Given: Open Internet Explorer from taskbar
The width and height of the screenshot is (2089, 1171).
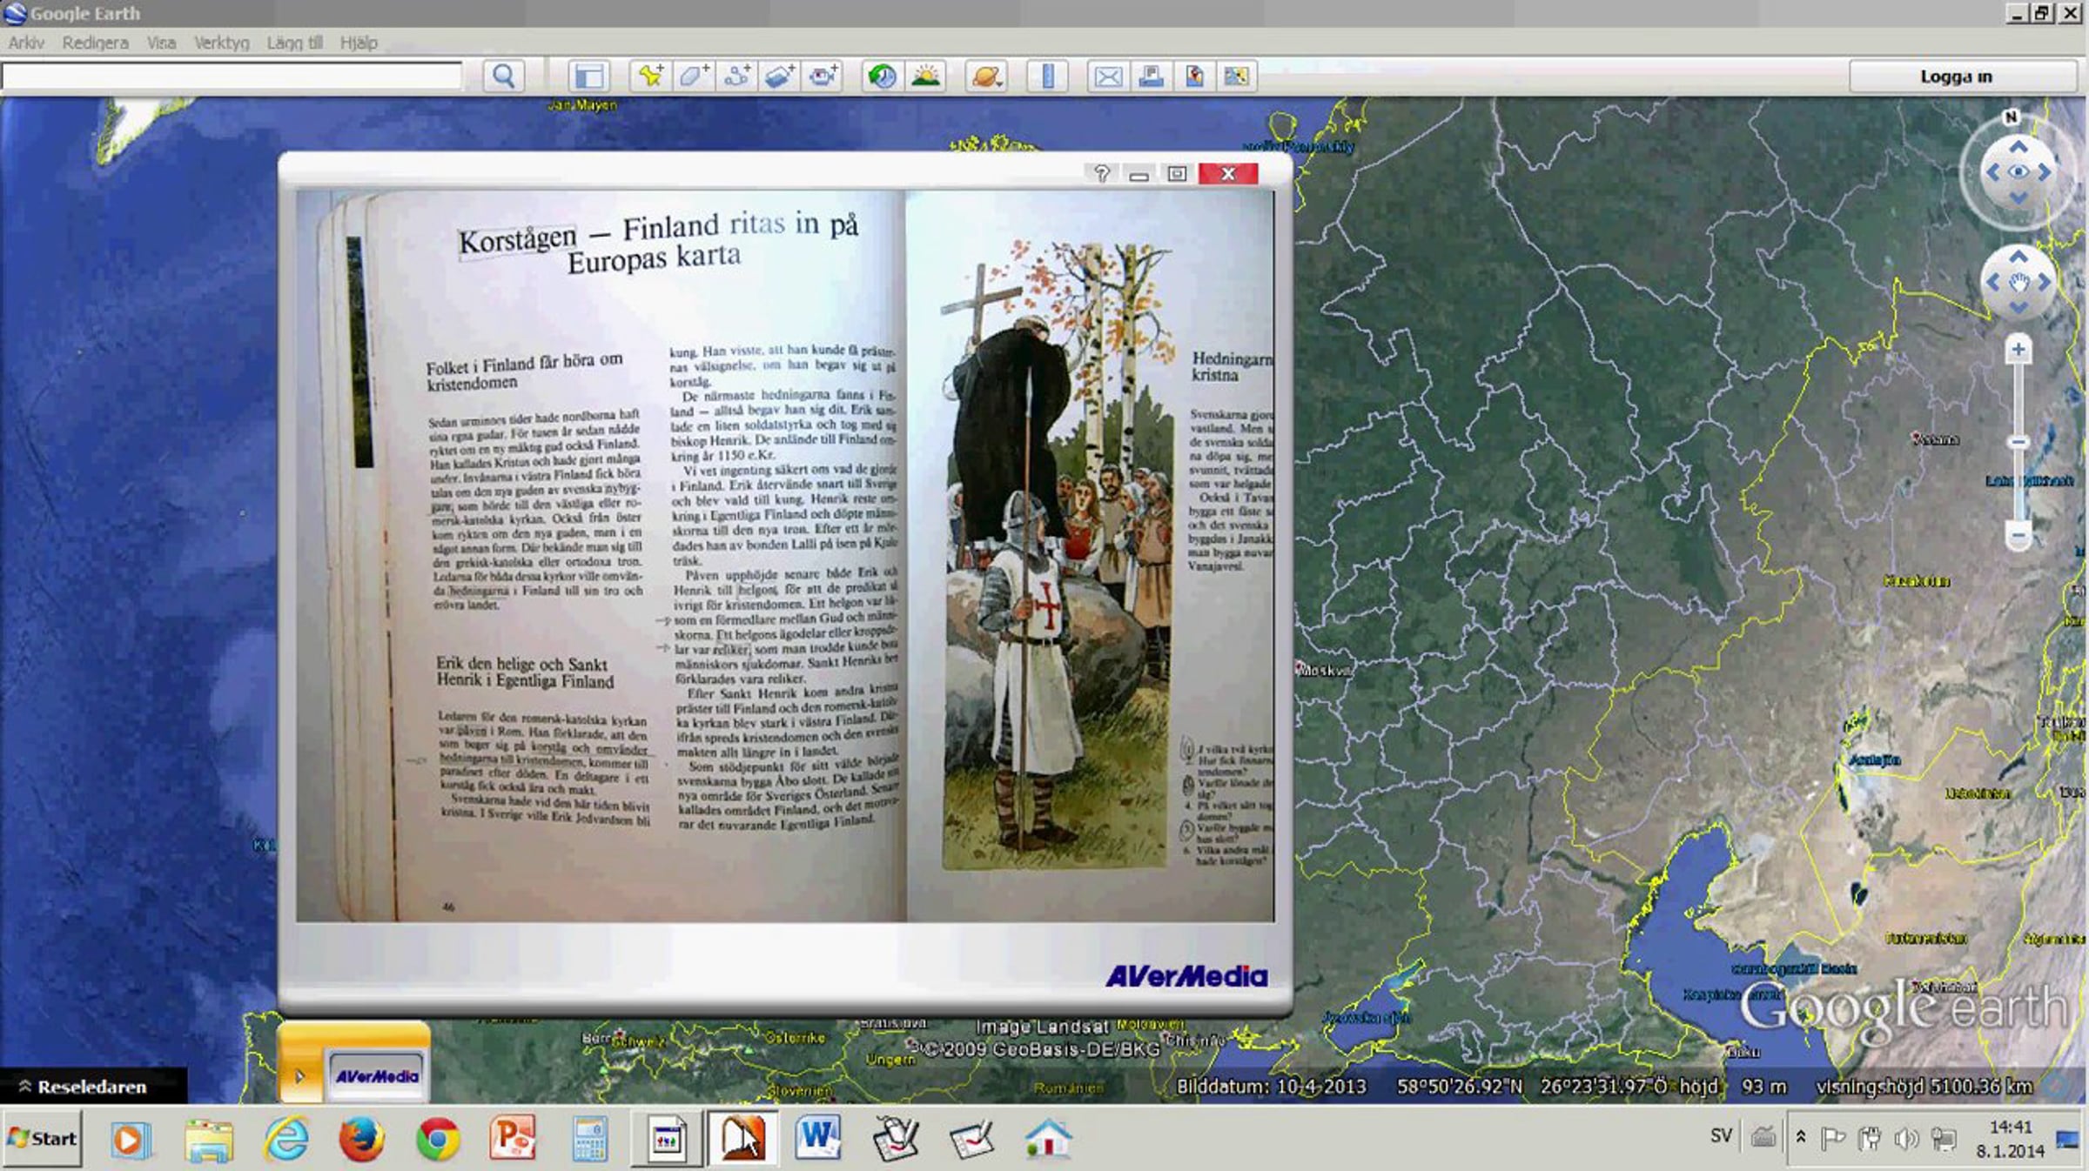Looking at the screenshot, I should coord(286,1140).
